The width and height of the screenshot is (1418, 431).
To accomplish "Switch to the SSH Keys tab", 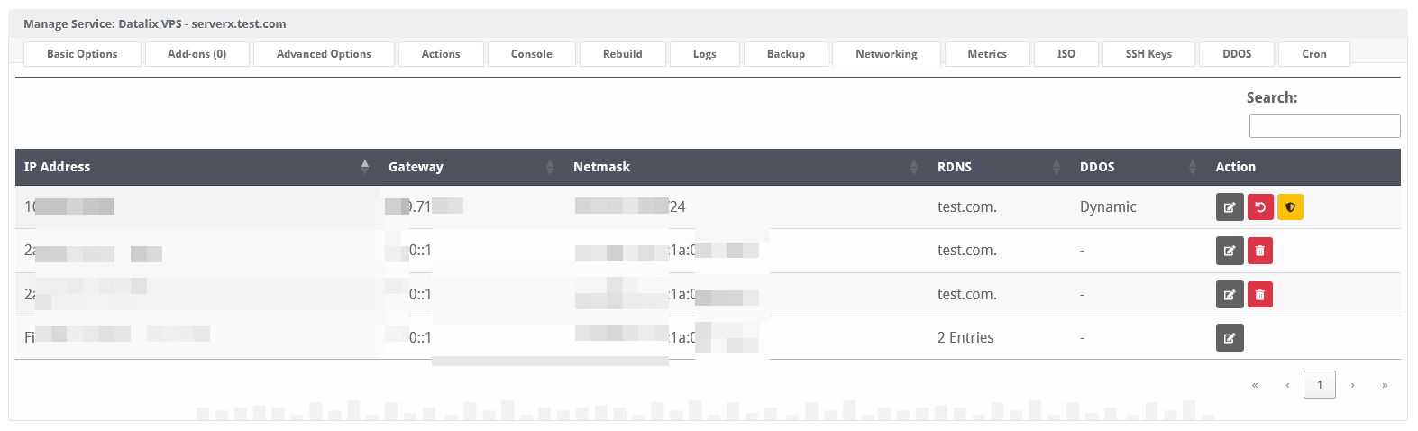I will 1148,54.
